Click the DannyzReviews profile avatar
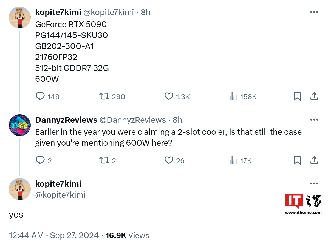 20,125
